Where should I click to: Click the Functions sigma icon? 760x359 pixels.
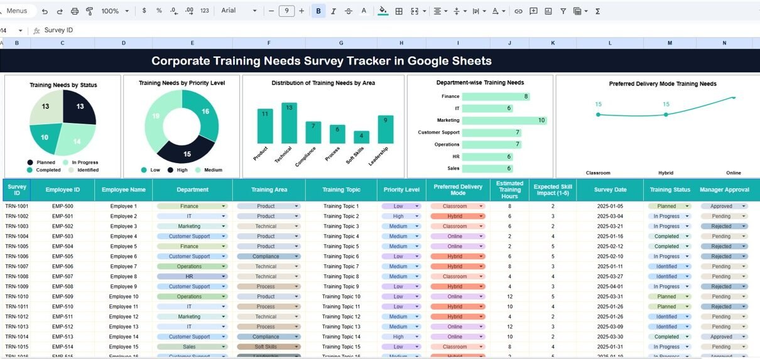pyautogui.click(x=597, y=11)
